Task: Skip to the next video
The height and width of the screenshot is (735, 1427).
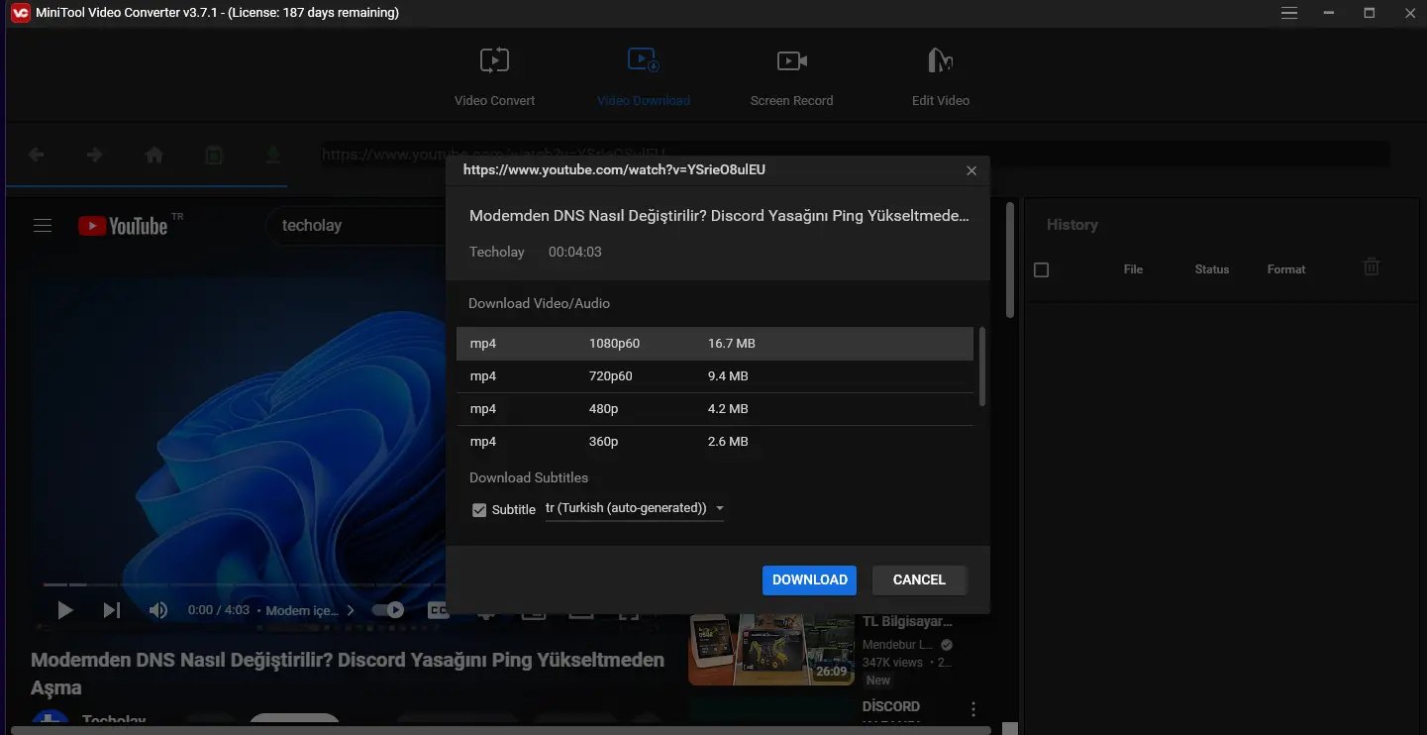Action: click(112, 610)
